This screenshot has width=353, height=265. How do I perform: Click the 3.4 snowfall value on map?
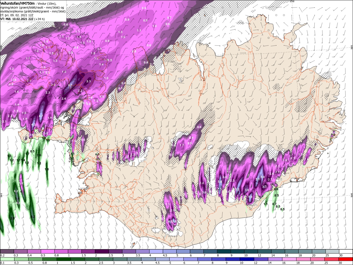point(224,177)
